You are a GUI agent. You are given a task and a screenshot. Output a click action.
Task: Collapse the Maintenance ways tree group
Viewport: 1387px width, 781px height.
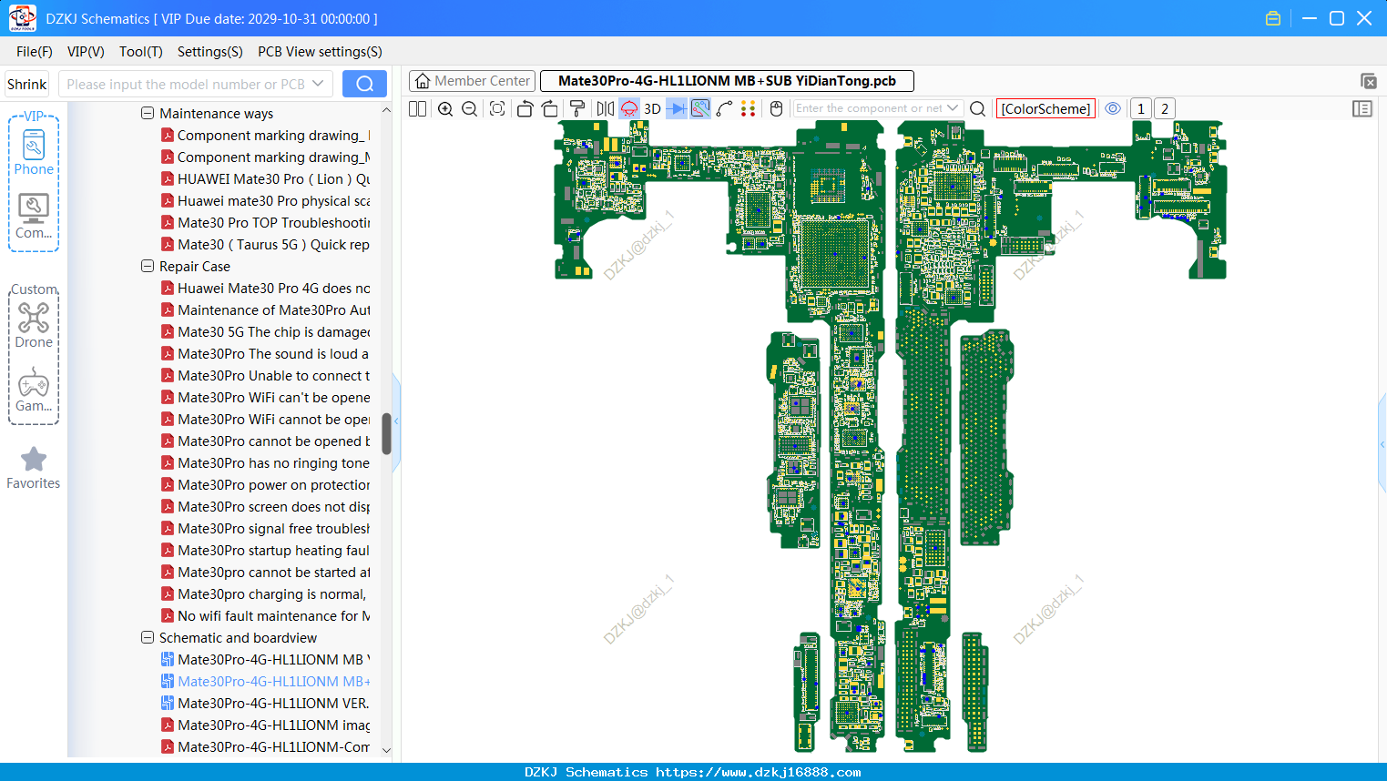pos(148,114)
